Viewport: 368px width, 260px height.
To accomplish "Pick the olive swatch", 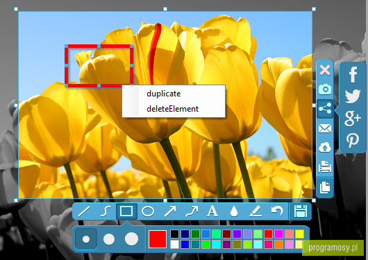I will (x=237, y=245).
